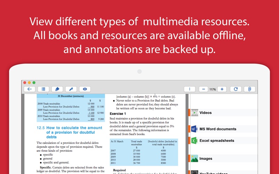Open the three-dot more options menu
This screenshot has width=279, height=174.
coord(189,89)
